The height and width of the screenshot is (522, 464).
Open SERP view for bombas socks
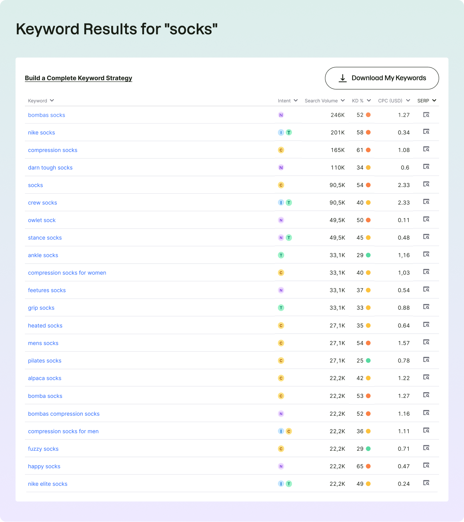[426, 115]
